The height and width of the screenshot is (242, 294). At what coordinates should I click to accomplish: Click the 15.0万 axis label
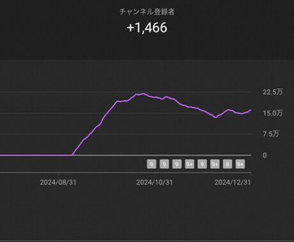(x=272, y=113)
